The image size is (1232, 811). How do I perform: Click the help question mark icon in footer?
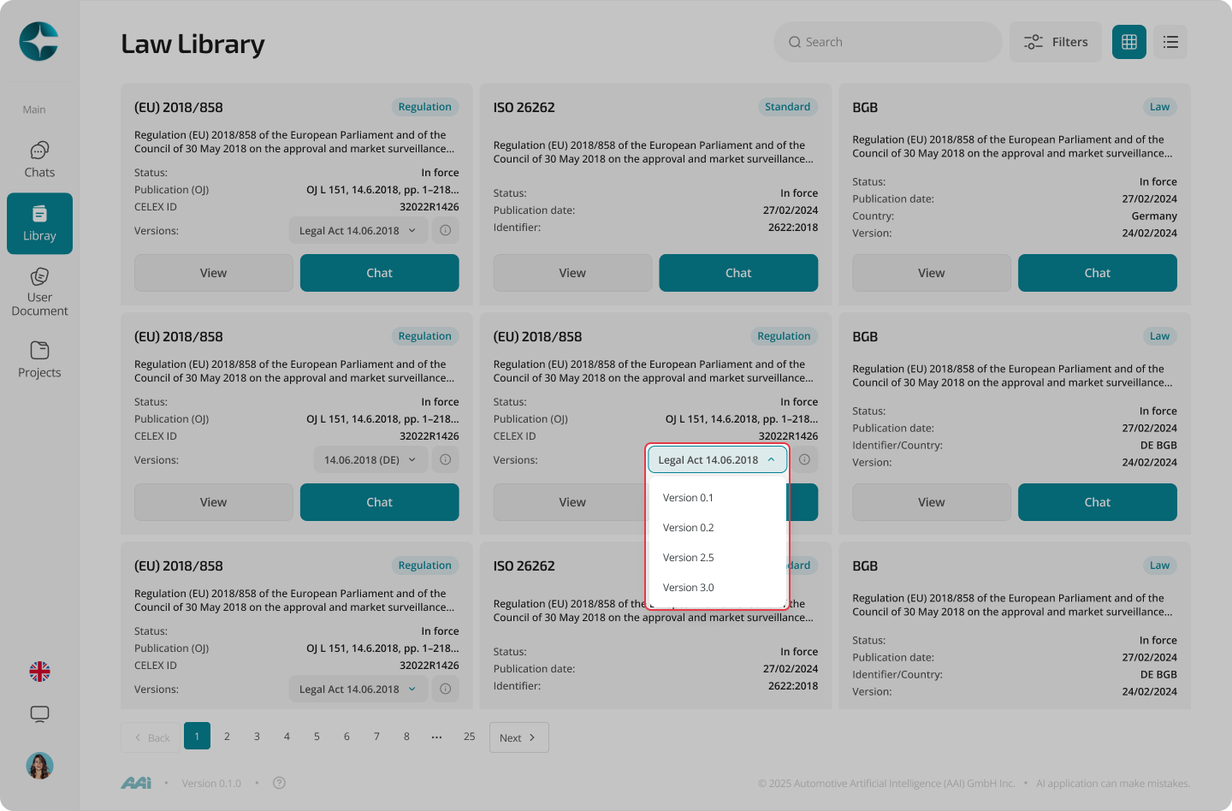pos(279,783)
